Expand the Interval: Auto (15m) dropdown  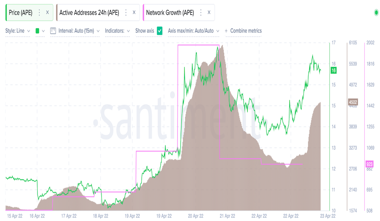77,31
